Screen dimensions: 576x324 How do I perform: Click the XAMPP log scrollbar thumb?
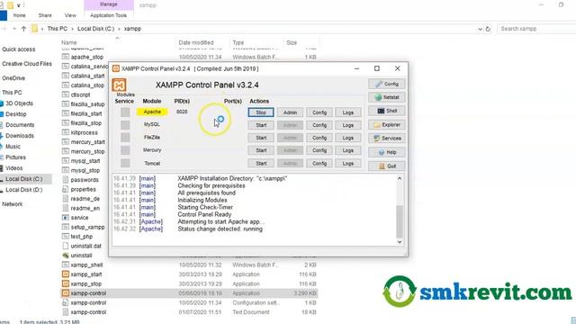click(x=400, y=221)
